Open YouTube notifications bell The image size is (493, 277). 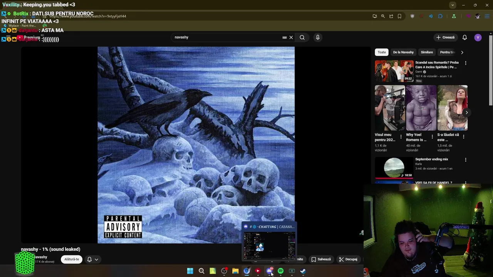pyautogui.click(x=464, y=37)
